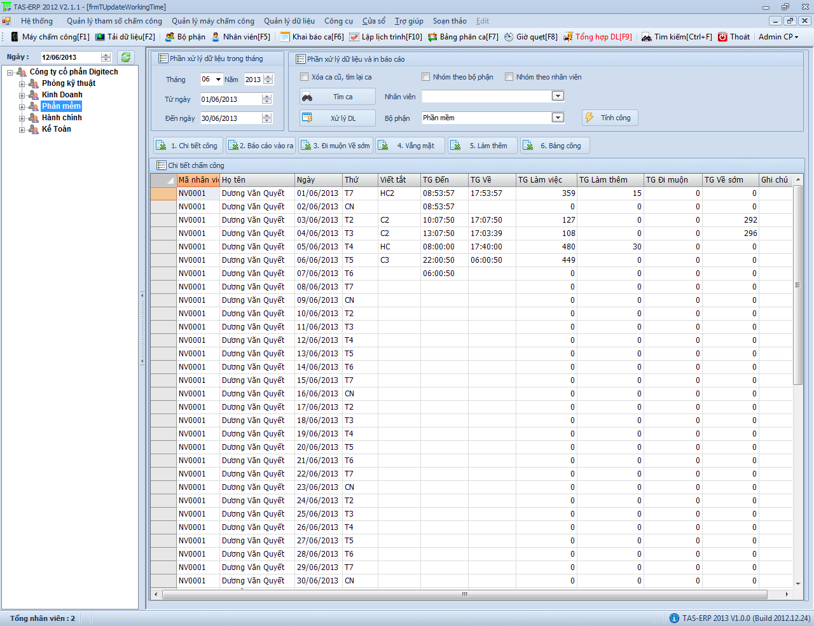This screenshot has width=814, height=626.
Task: Open the Admin CP dropdown
Action: [x=778, y=37]
